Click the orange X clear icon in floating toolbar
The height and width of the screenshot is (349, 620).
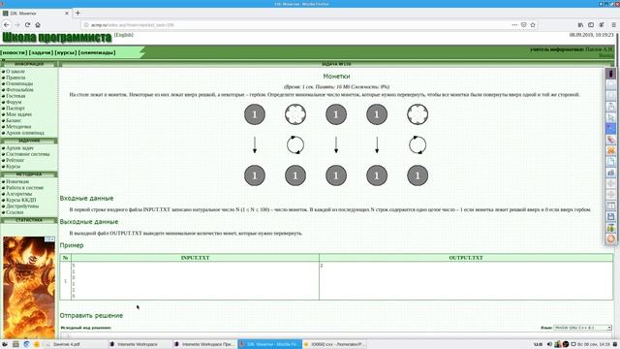pyautogui.click(x=611, y=151)
